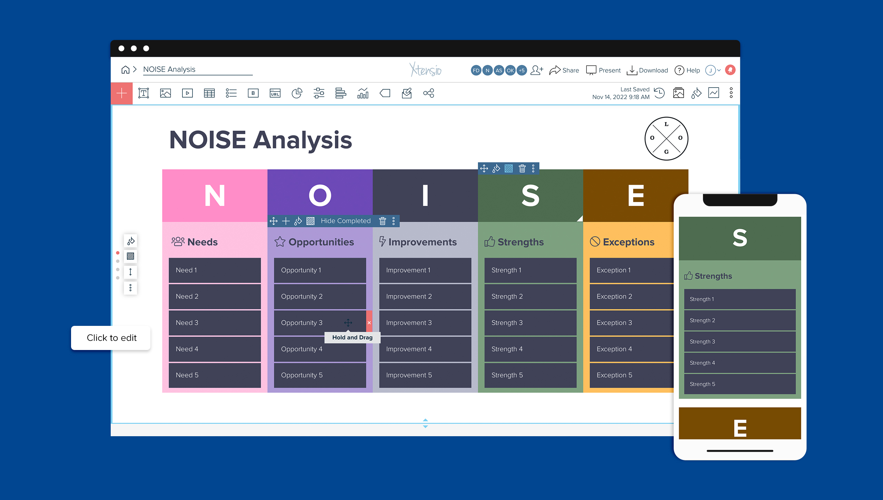Delete Opportunities list with trash icon
This screenshot has height=500, width=883.
tap(383, 221)
